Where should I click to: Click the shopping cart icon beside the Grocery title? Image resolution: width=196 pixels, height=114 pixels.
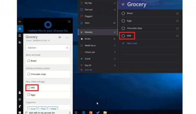pyautogui.click(x=123, y=5)
